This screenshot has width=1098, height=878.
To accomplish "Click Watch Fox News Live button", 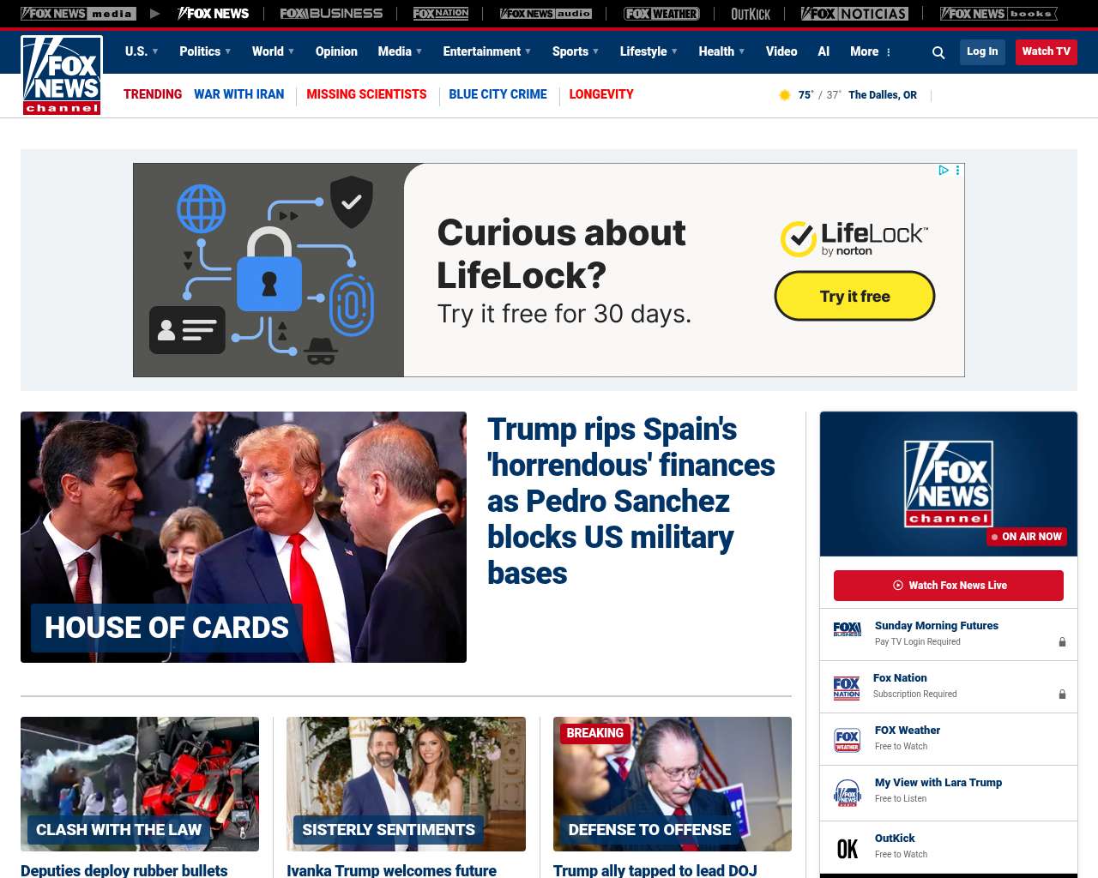I will coord(949,586).
